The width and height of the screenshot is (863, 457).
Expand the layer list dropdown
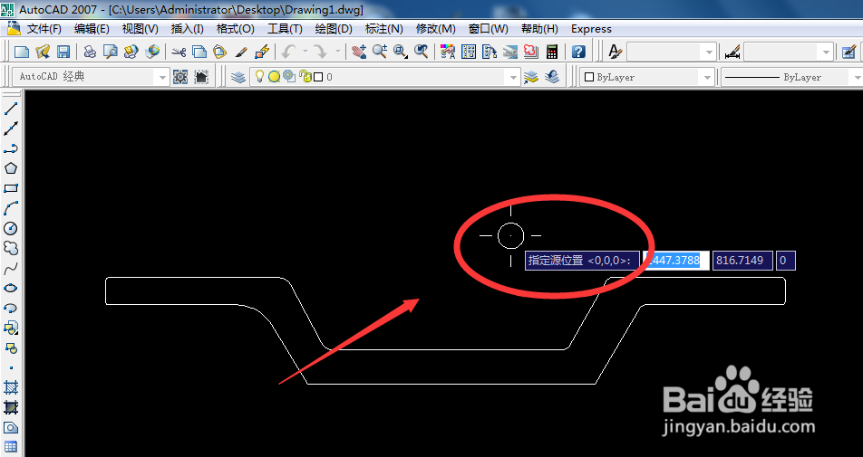[x=513, y=78]
